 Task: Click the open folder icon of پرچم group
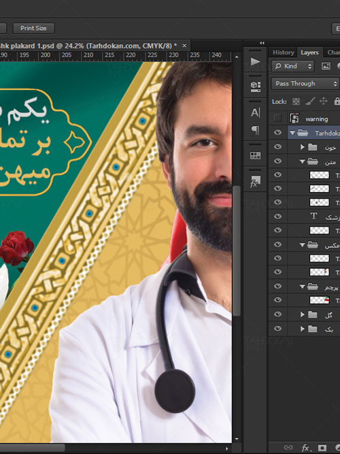(x=313, y=287)
